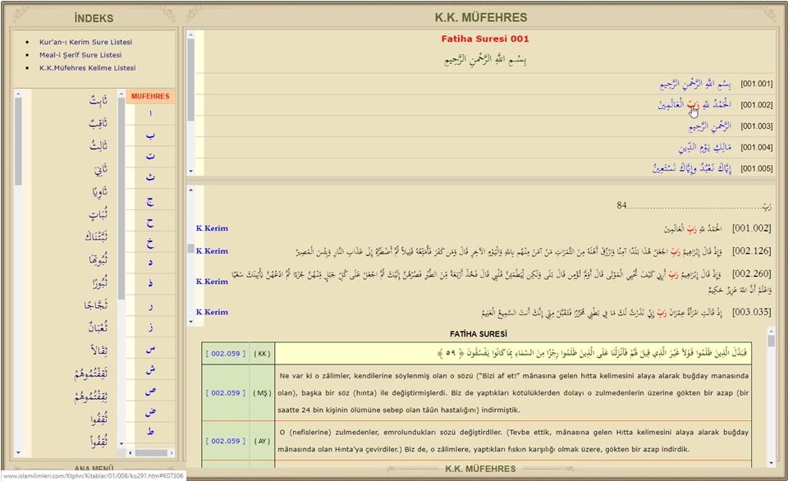Select the letter ش (shin) in the letter index
The image size is (788, 481).
pyautogui.click(x=150, y=369)
